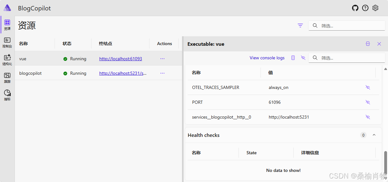Viewport: 388px width, 182px height.
Task: Toggle details panel split orientation icon
Action: click(368, 44)
